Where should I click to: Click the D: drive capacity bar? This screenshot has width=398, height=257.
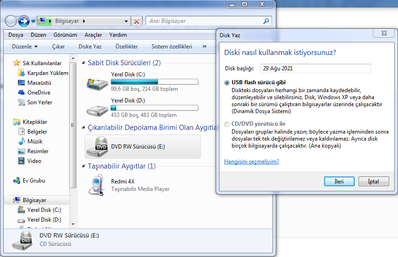click(x=154, y=108)
